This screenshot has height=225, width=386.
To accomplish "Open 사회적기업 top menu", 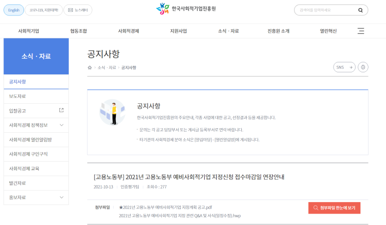I will click(x=28, y=31).
